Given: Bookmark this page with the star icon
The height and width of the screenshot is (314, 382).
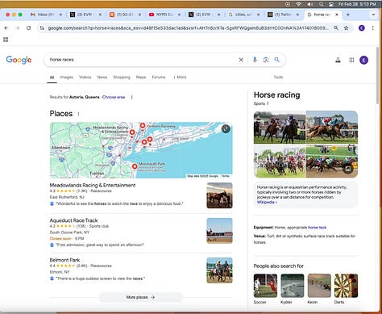Looking at the screenshot, I should (347, 28).
